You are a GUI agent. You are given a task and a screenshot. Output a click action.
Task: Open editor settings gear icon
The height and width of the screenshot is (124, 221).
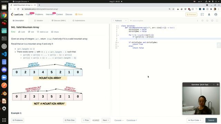pyautogui.click(x=212, y=21)
